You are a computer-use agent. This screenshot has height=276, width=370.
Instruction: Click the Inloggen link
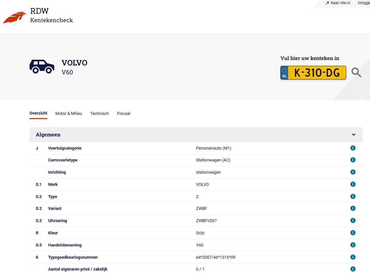tap(364, 3)
